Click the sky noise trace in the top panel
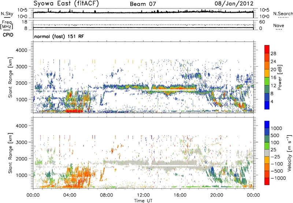The image size is (293, 203). coord(143,12)
